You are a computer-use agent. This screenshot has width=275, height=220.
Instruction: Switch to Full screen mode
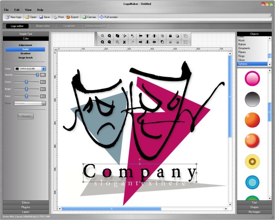coord(109,17)
